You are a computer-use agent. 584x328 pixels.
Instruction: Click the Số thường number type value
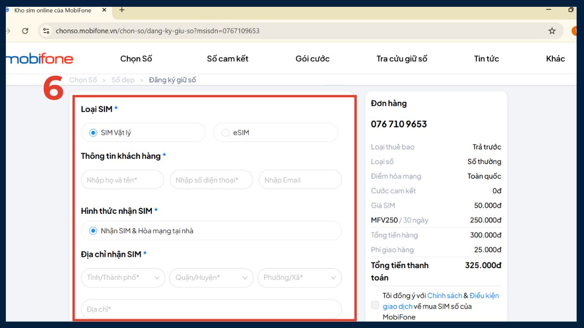[x=484, y=161]
